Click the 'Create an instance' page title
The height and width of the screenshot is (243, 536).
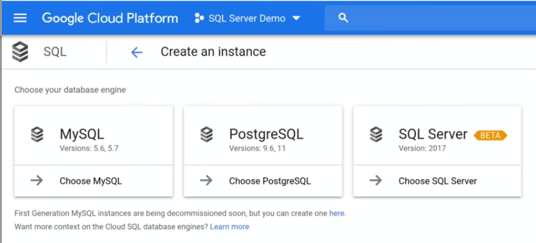tap(213, 52)
